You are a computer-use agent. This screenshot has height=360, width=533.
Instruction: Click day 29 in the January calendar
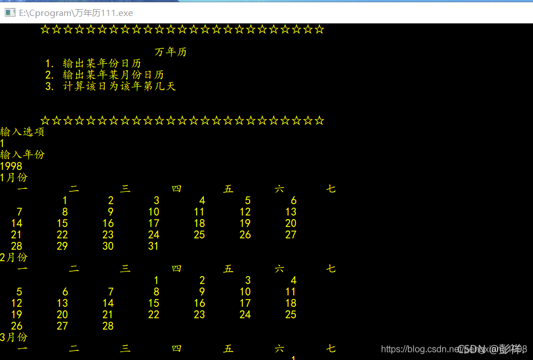[x=62, y=246]
